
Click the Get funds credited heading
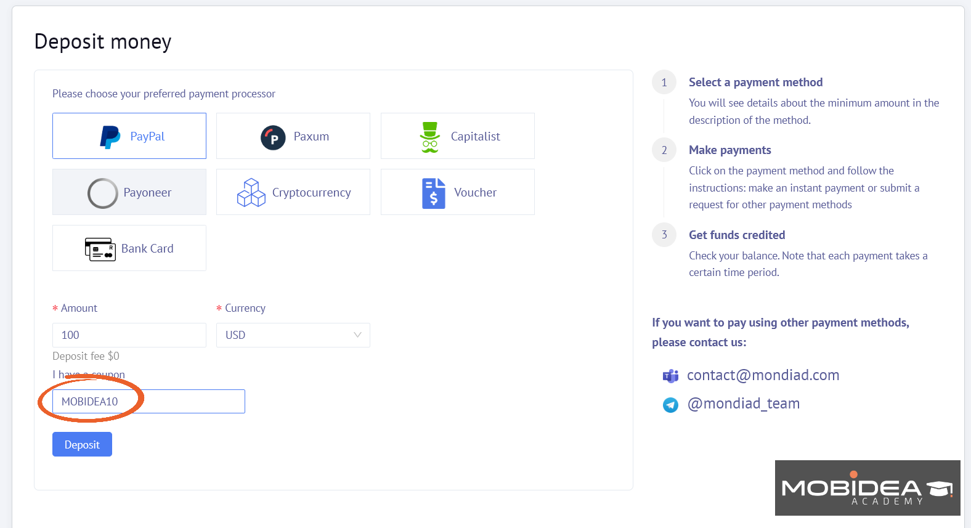pyautogui.click(x=737, y=235)
